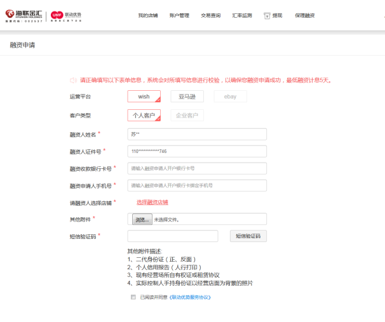Open the 我的店铺 menu
Screen dimensions: 385x322
147,15
